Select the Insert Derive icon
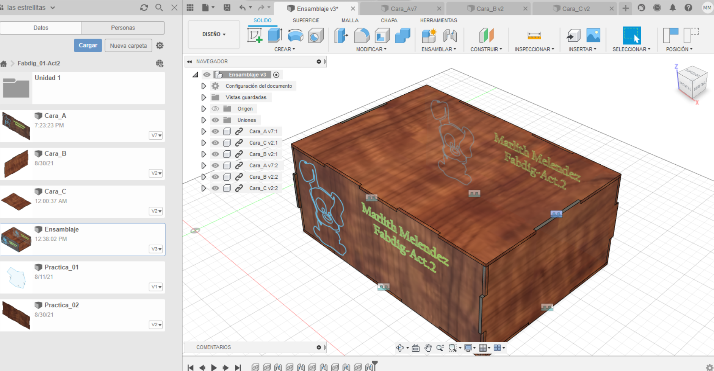Screen dimensions: 714x371 click(x=573, y=36)
